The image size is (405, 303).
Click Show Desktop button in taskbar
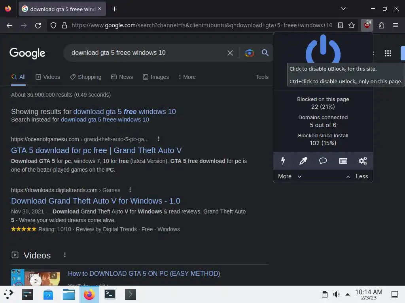coord(394,294)
